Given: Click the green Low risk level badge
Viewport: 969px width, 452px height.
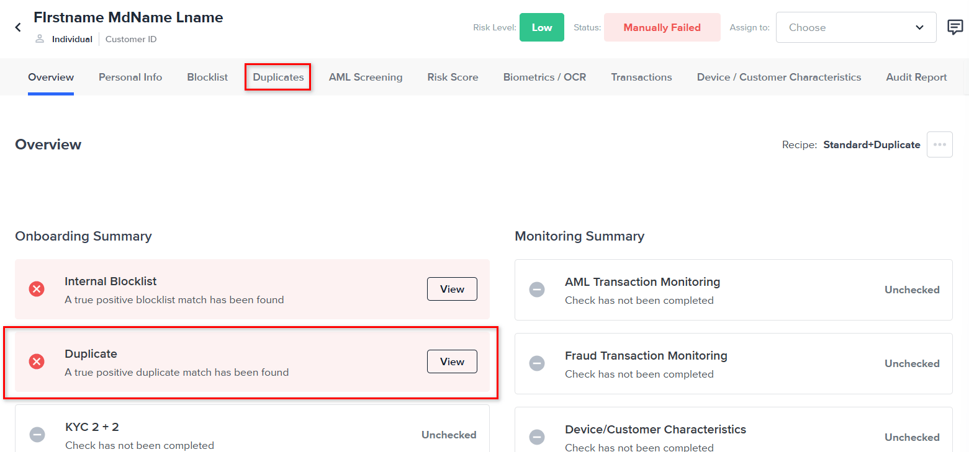Looking at the screenshot, I should pos(541,27).
